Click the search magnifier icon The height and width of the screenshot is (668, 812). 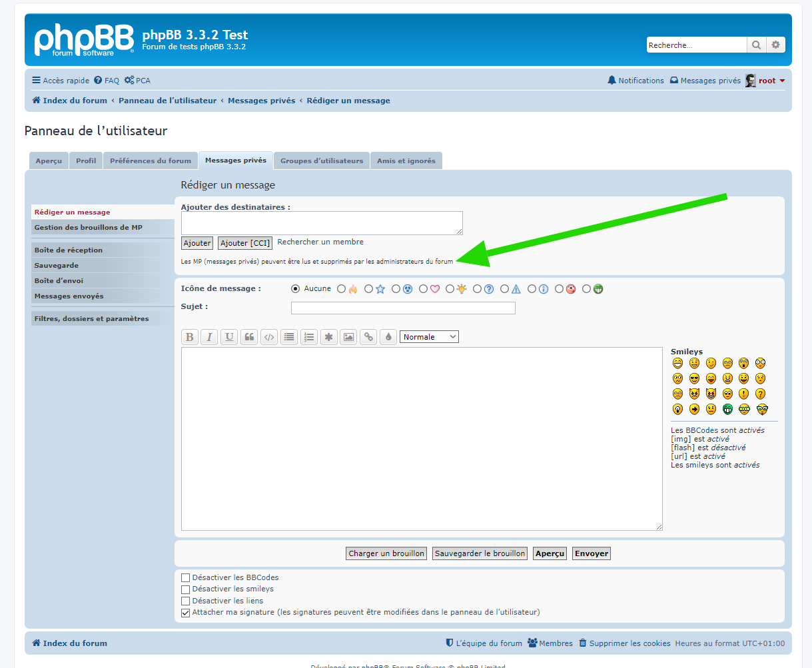(756, 45)
